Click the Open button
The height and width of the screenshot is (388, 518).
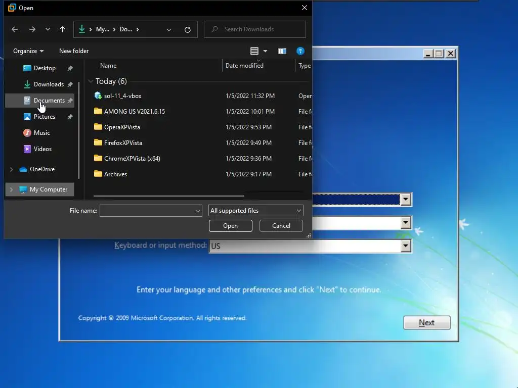point(230,226)
